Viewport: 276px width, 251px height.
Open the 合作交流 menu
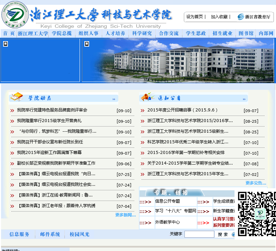[x=169, y=34]
